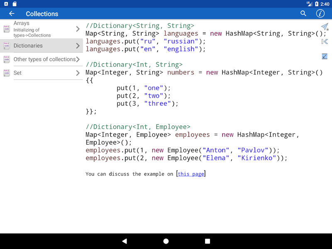Expand the Set topic chevron
Viewport: 332px width, 249px height.
click(x=78, y=73)
